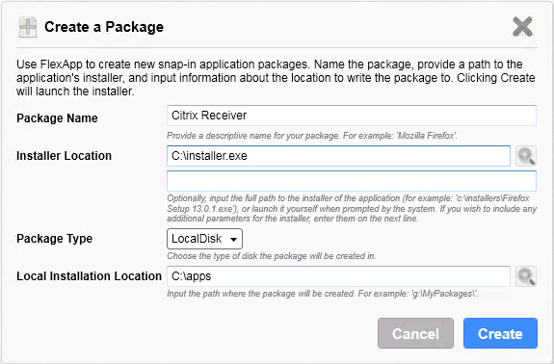Click into the Installer Location path field

[x=338, y=156]
